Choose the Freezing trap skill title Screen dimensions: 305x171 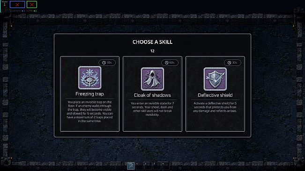tap(89, 94)
